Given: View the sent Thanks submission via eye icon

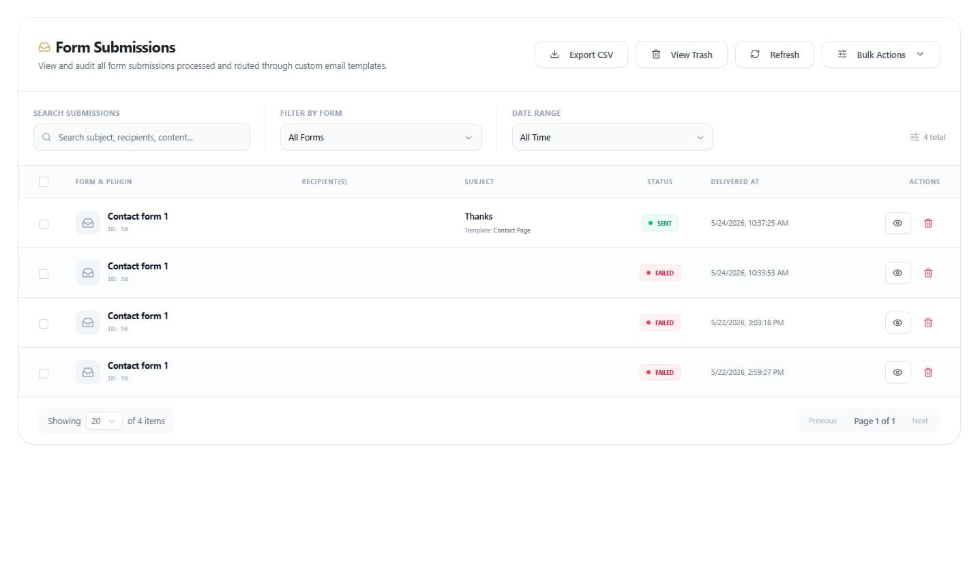Looking at the screenshot, I should click(897, 223).
